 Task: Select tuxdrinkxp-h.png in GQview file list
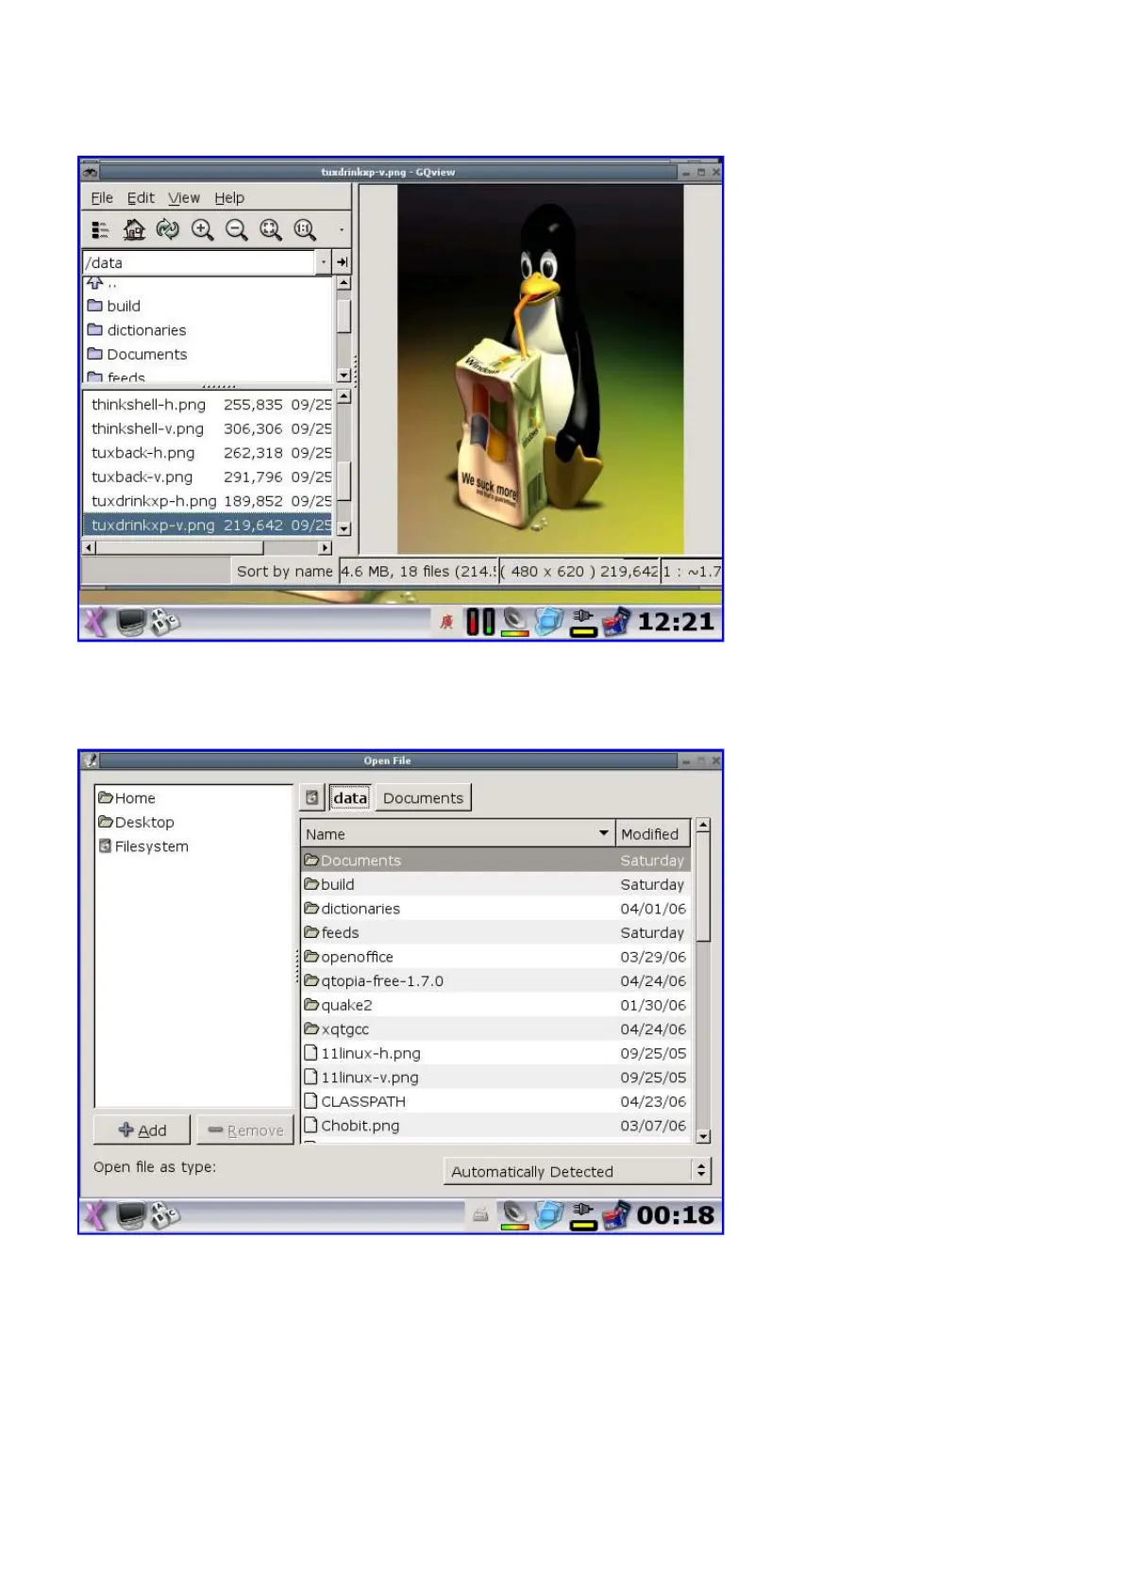pyautogui.click(x=208, y=501)
